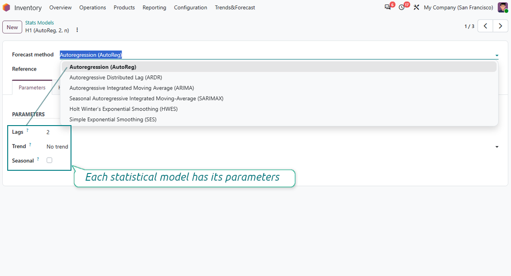Switch to the Parameters tab
Screen dimensions: 511x276
coord(32,88)
